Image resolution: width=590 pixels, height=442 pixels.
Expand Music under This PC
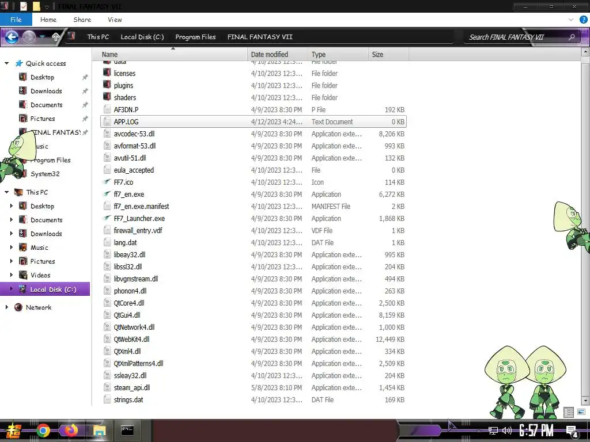12,247
